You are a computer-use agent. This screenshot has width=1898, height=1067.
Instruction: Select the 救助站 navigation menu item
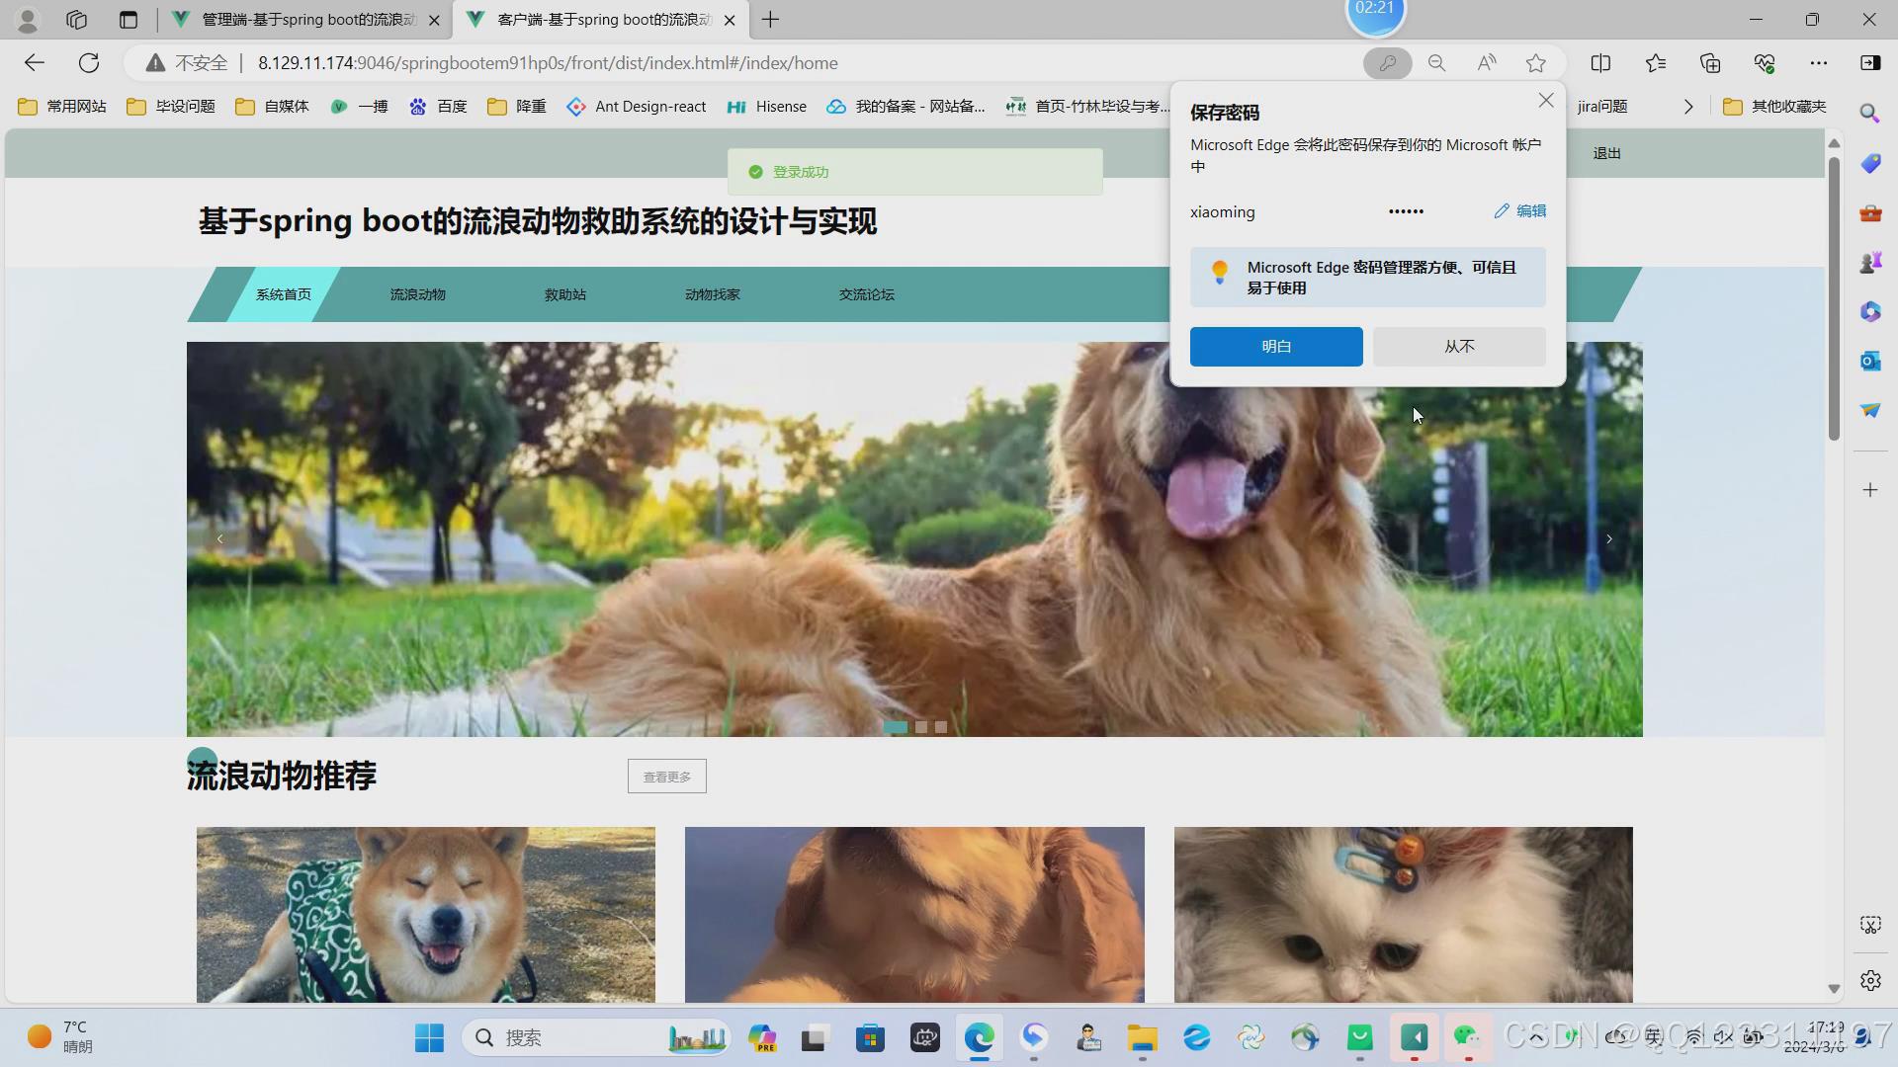click(564, 293)
